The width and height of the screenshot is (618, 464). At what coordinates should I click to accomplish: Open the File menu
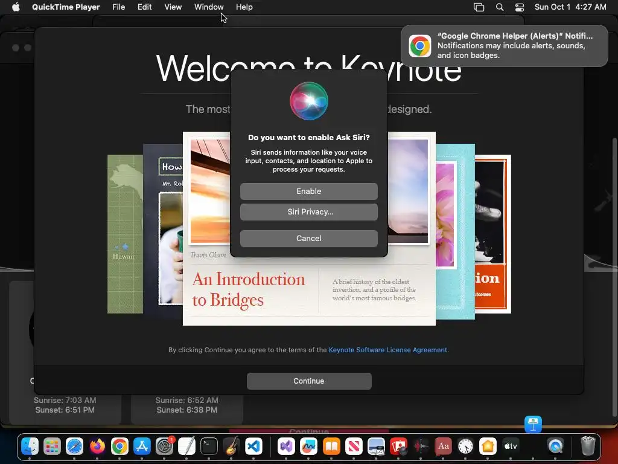[119, 7]
